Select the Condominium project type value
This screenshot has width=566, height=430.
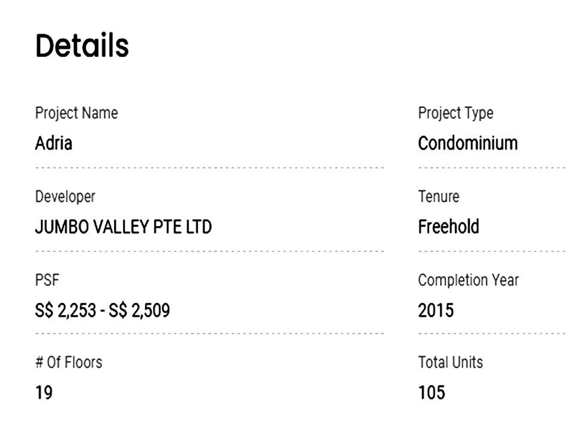point(468,143)
